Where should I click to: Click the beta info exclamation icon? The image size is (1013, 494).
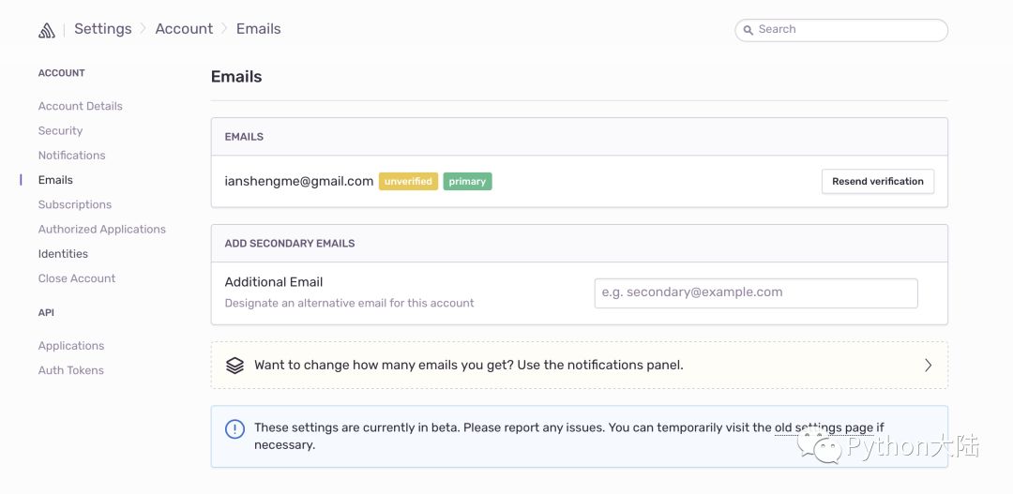[234, 429]
